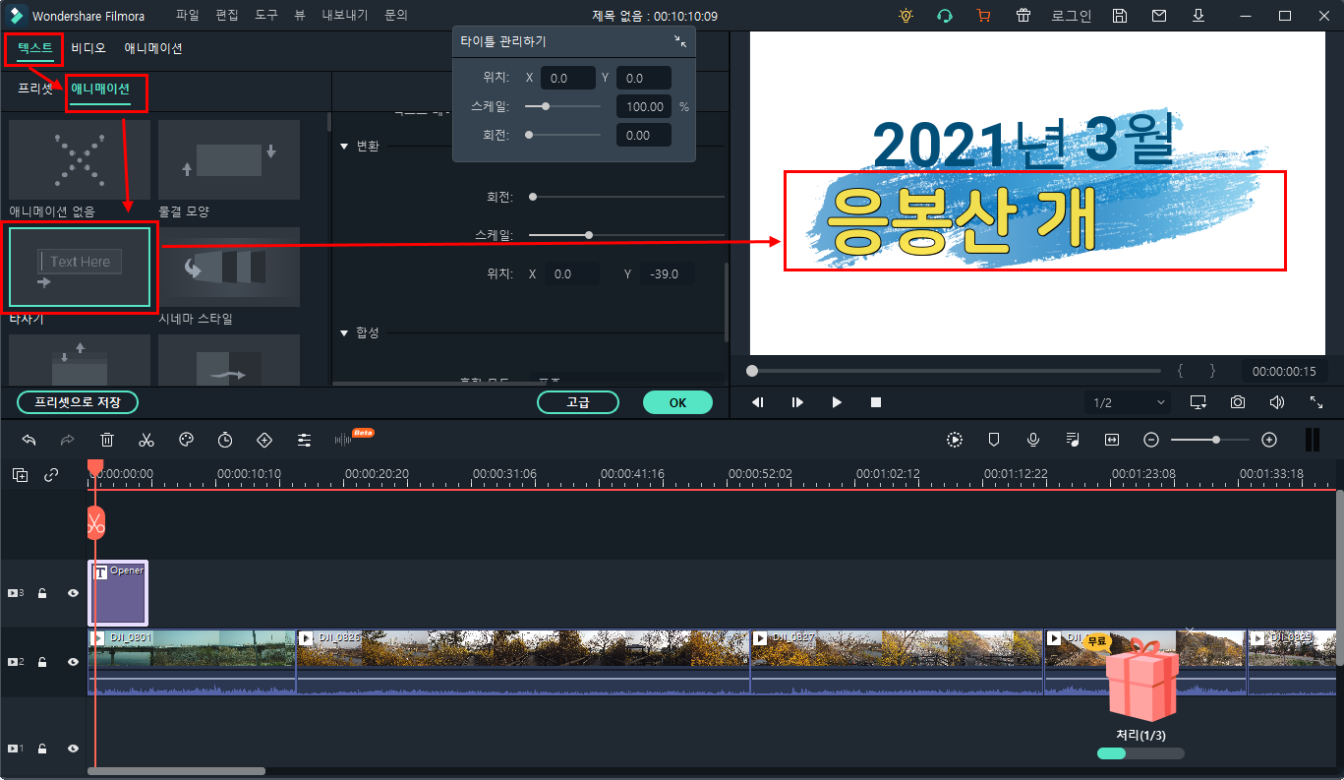Click the preview volume speaker icon
The height and width of the screenshot is (780, 1344).
point(1276,402)
